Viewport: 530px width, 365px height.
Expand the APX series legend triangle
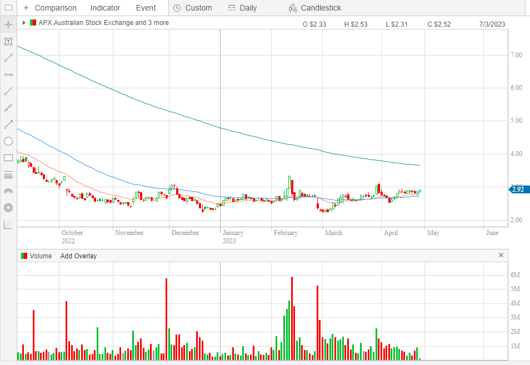tap(24, 23)
